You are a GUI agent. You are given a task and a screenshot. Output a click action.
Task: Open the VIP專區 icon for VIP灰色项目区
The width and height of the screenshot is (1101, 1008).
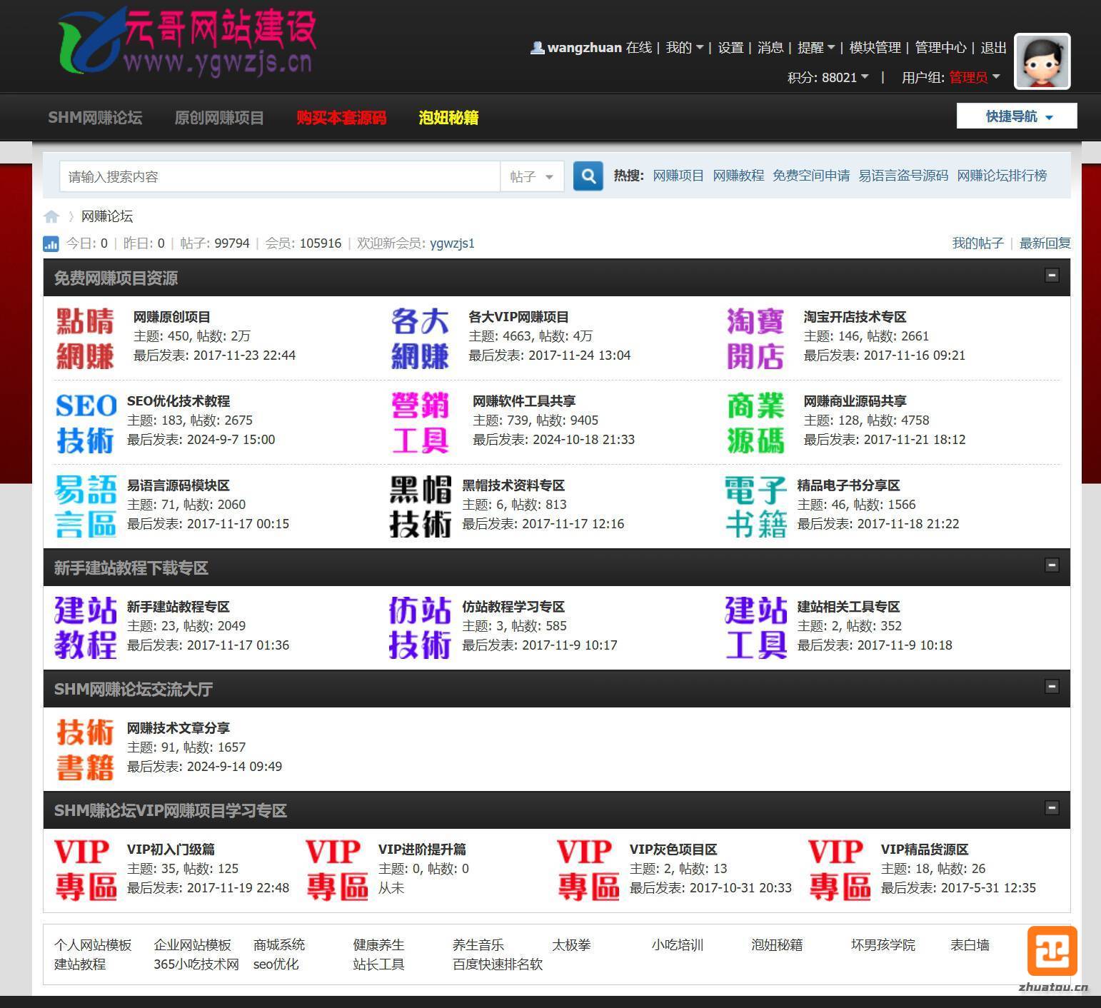[588, 870]
